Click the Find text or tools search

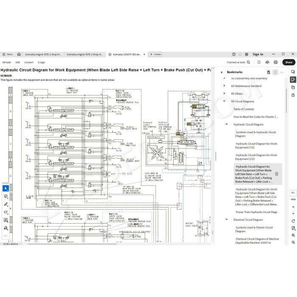236,62
